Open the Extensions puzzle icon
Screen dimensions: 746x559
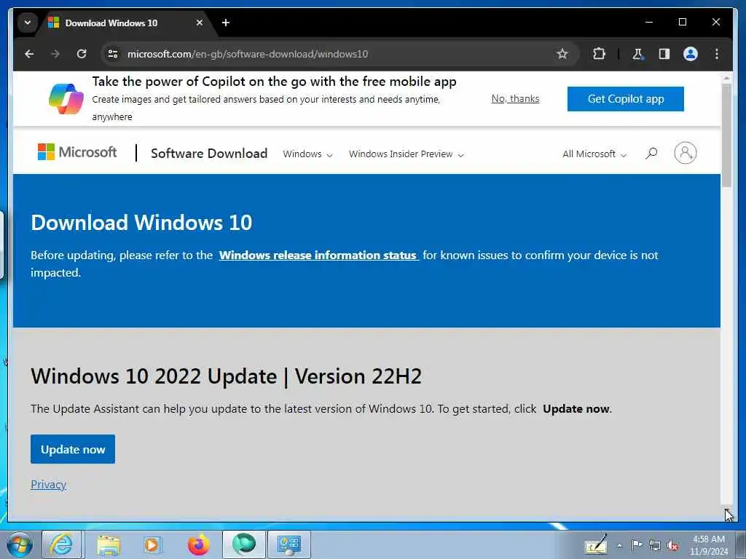click(x=599, y=54)
